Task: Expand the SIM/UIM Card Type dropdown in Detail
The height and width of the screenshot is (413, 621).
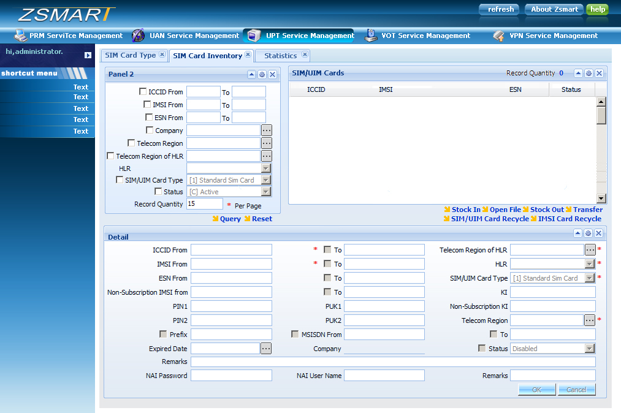Action: tap(589, 278)
